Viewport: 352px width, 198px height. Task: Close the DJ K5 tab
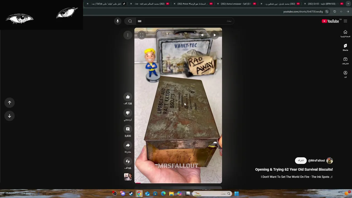pyautogui.click(x=305, y=4)
